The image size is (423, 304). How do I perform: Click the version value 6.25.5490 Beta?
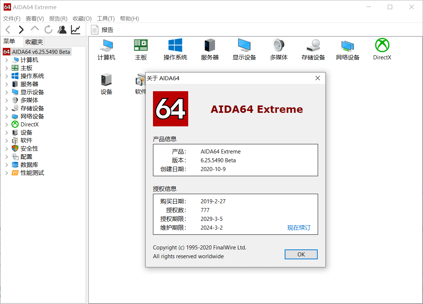tap(218, 160)
